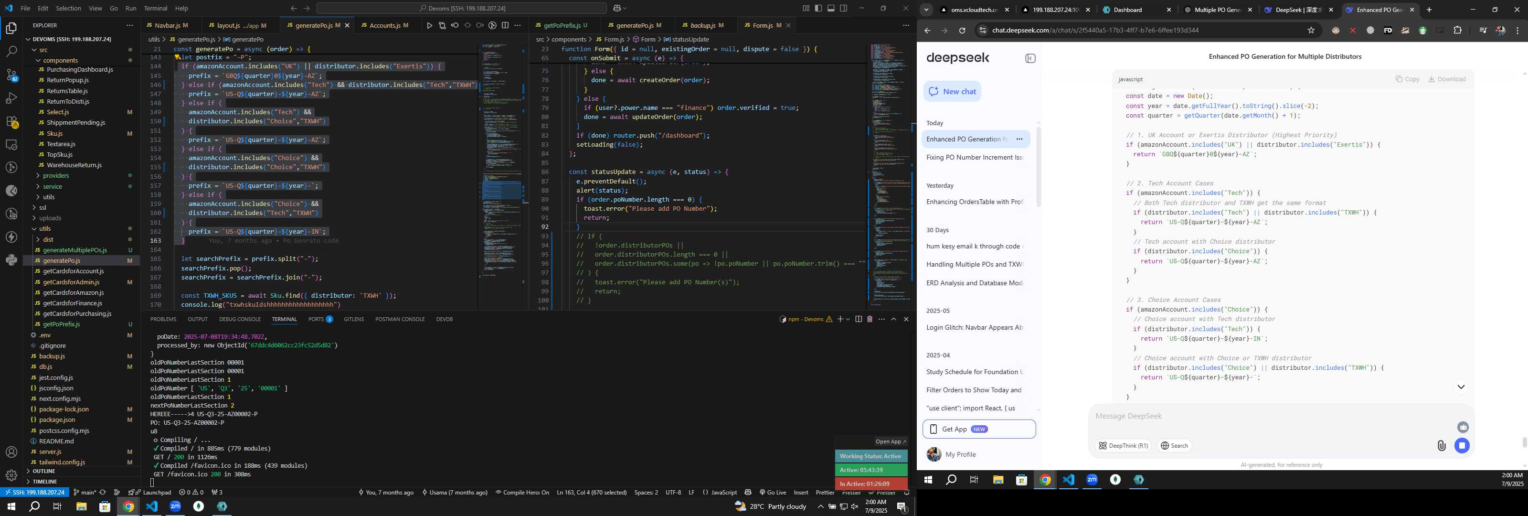Toggle DeepThink (R1) mode in DeepSeek
Screen dimensions: 1528x516
1123,446
